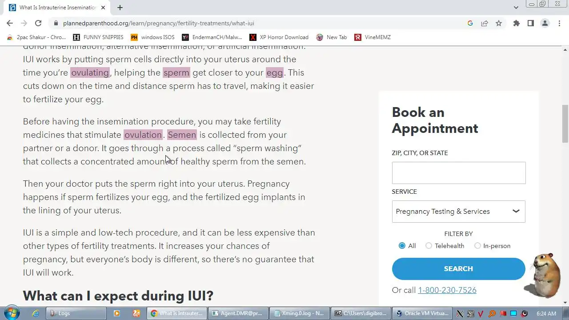The height and width of the screenshot is (320, 569).
Task: Go back to the previous page
Action: click(10, 23)
